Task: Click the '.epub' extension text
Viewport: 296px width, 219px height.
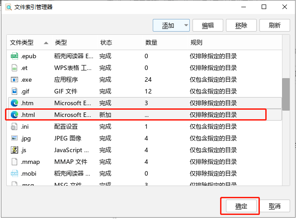Action: [x=28, y=56]
